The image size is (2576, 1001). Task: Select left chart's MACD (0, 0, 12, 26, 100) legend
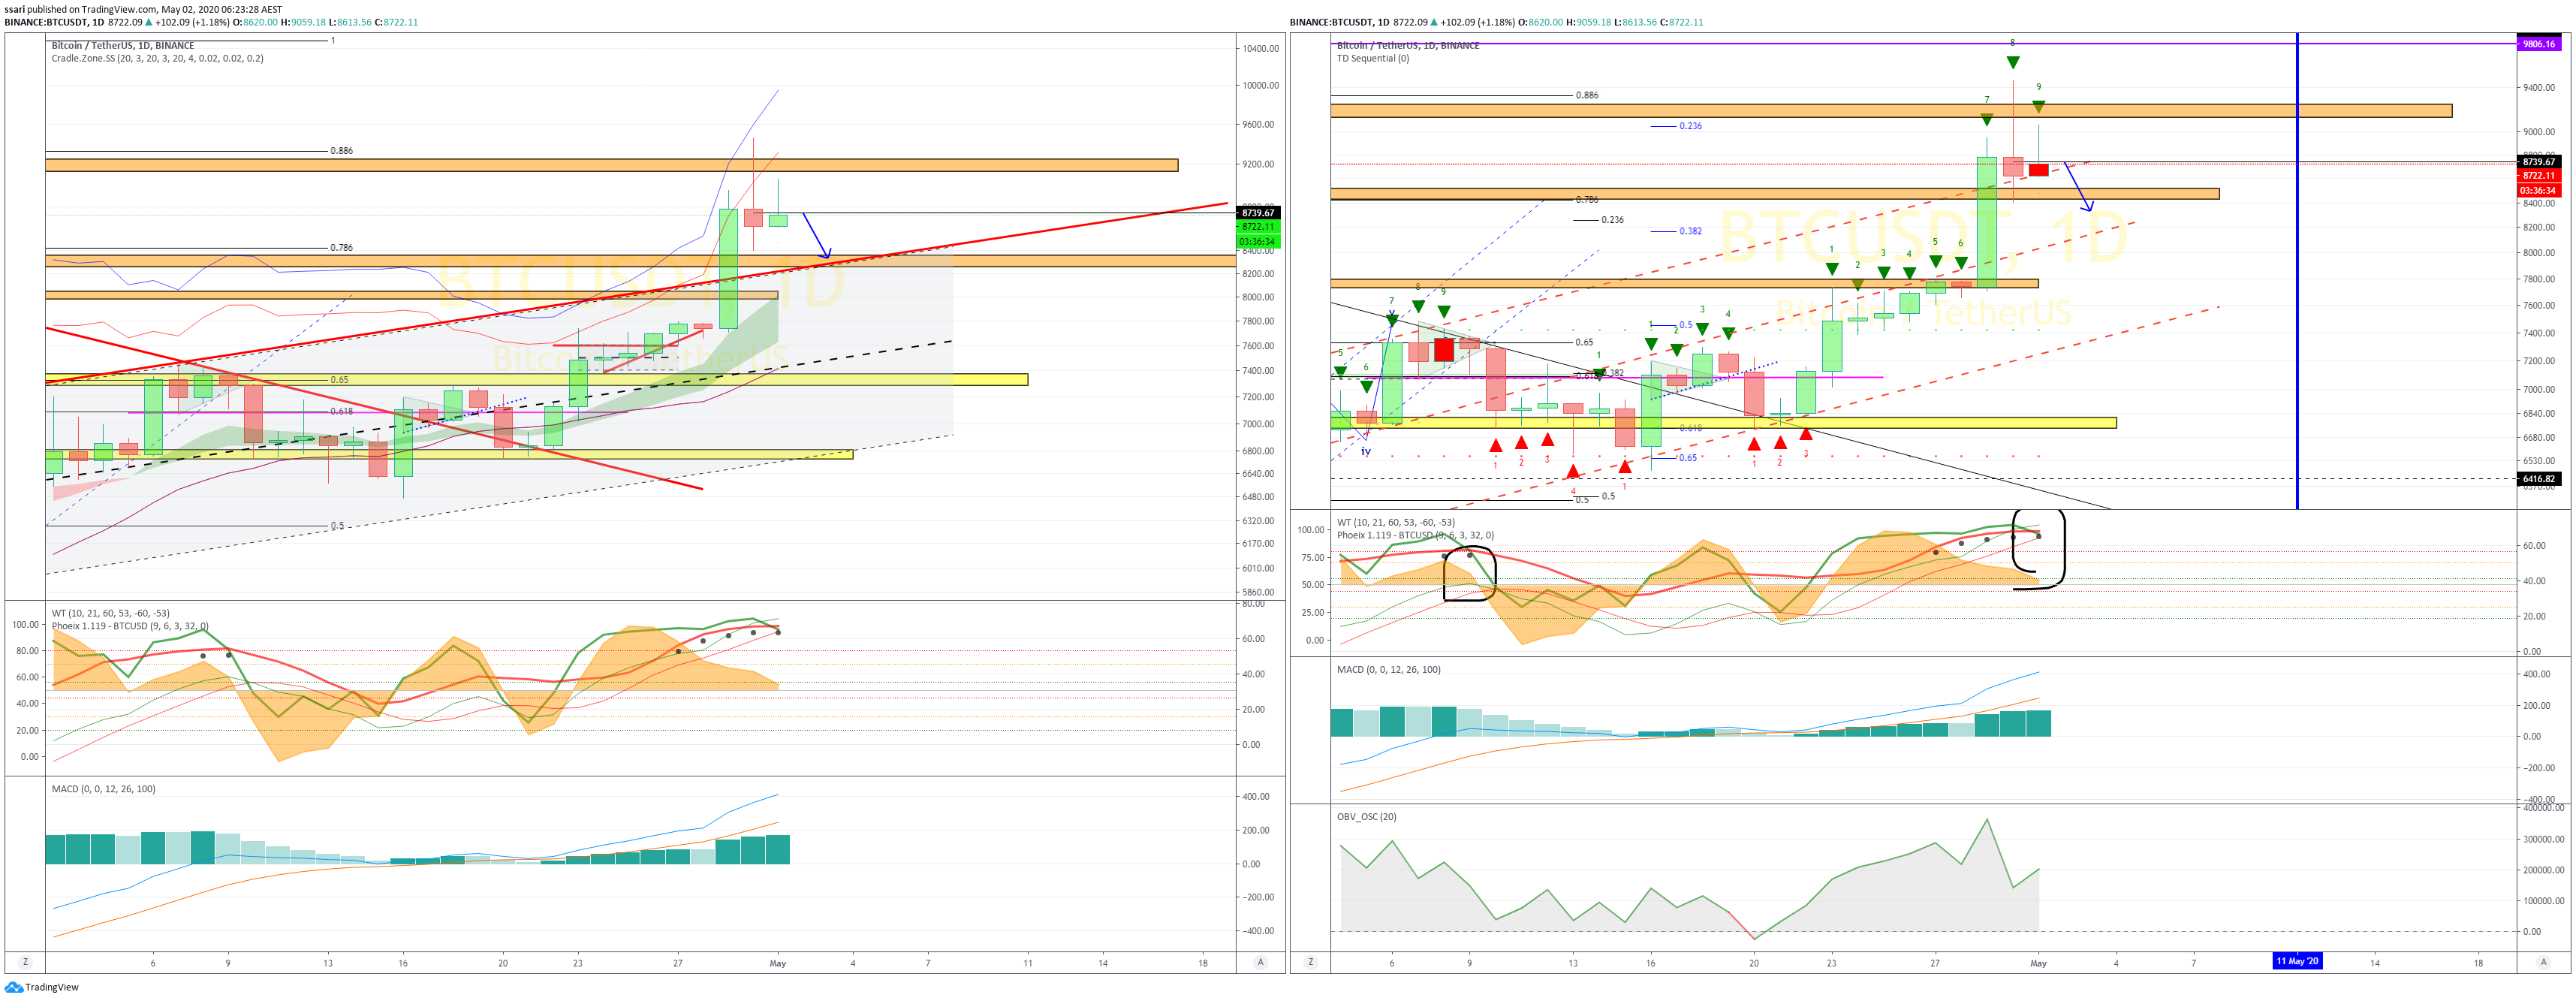(x=103, y=789)
